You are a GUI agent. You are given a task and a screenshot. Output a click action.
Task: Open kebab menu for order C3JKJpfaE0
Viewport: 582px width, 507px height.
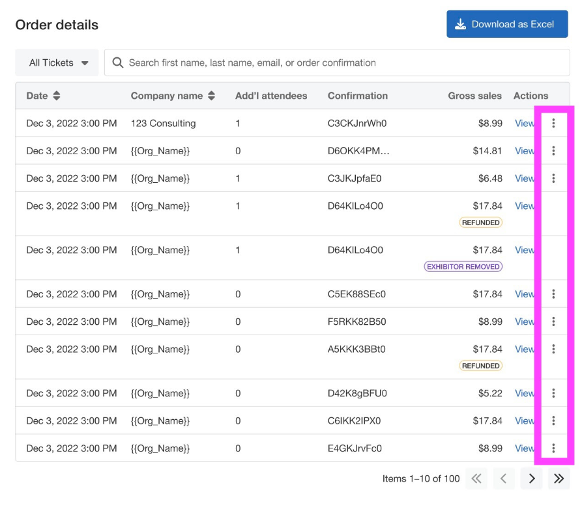pos(553,178)
